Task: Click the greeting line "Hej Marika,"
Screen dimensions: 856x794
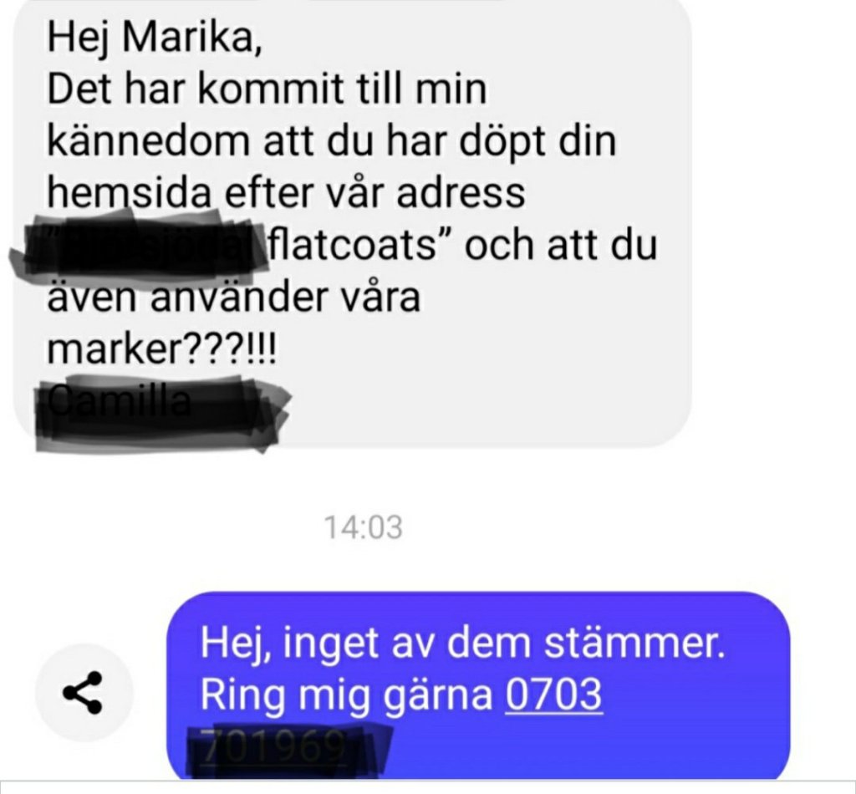Action: (x=155, y=38)
